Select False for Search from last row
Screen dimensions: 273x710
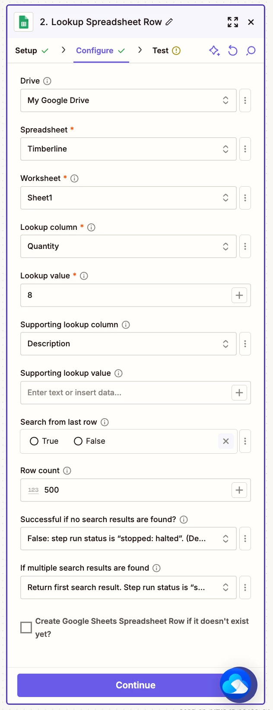pyautogui.click(x=78, y=441)
